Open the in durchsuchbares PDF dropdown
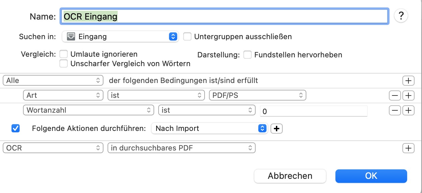The width and height of the screenshot is (422, 193). coord(182,148)
